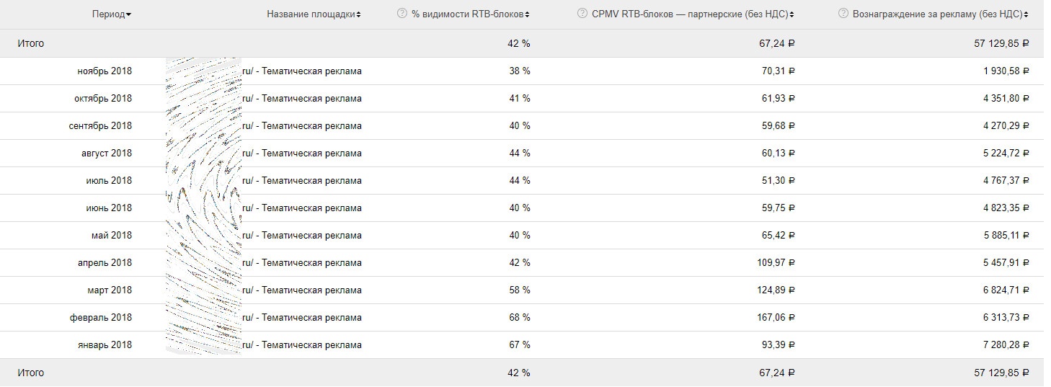
Task: Open help icon next to CPMV RTB-блоков header
Action: pos(582,14)
